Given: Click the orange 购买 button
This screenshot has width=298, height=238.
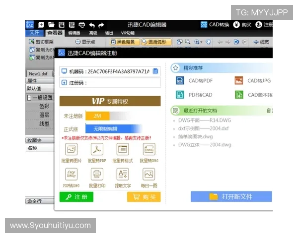Looking at the screenshot, I should (144, 197).
